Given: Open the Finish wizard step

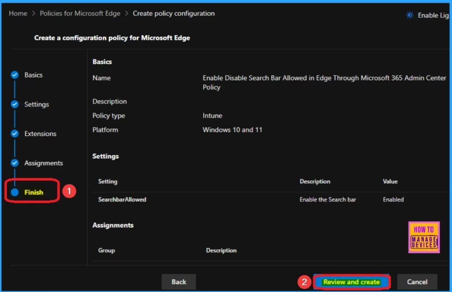Looking at the screenshot, I should tap(34, 192).
